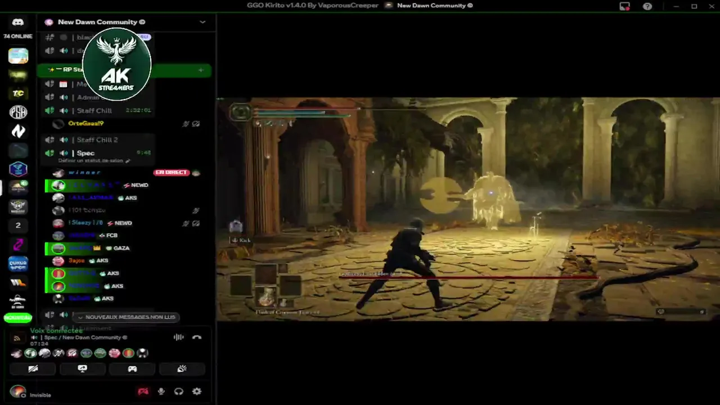Click the orange connection signal icon
Viewport: 720px width, 405px height.
click(17, 338)
